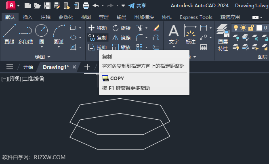269x164 pixels.
Task: Select the 直线 line tool
Action: 9,34
